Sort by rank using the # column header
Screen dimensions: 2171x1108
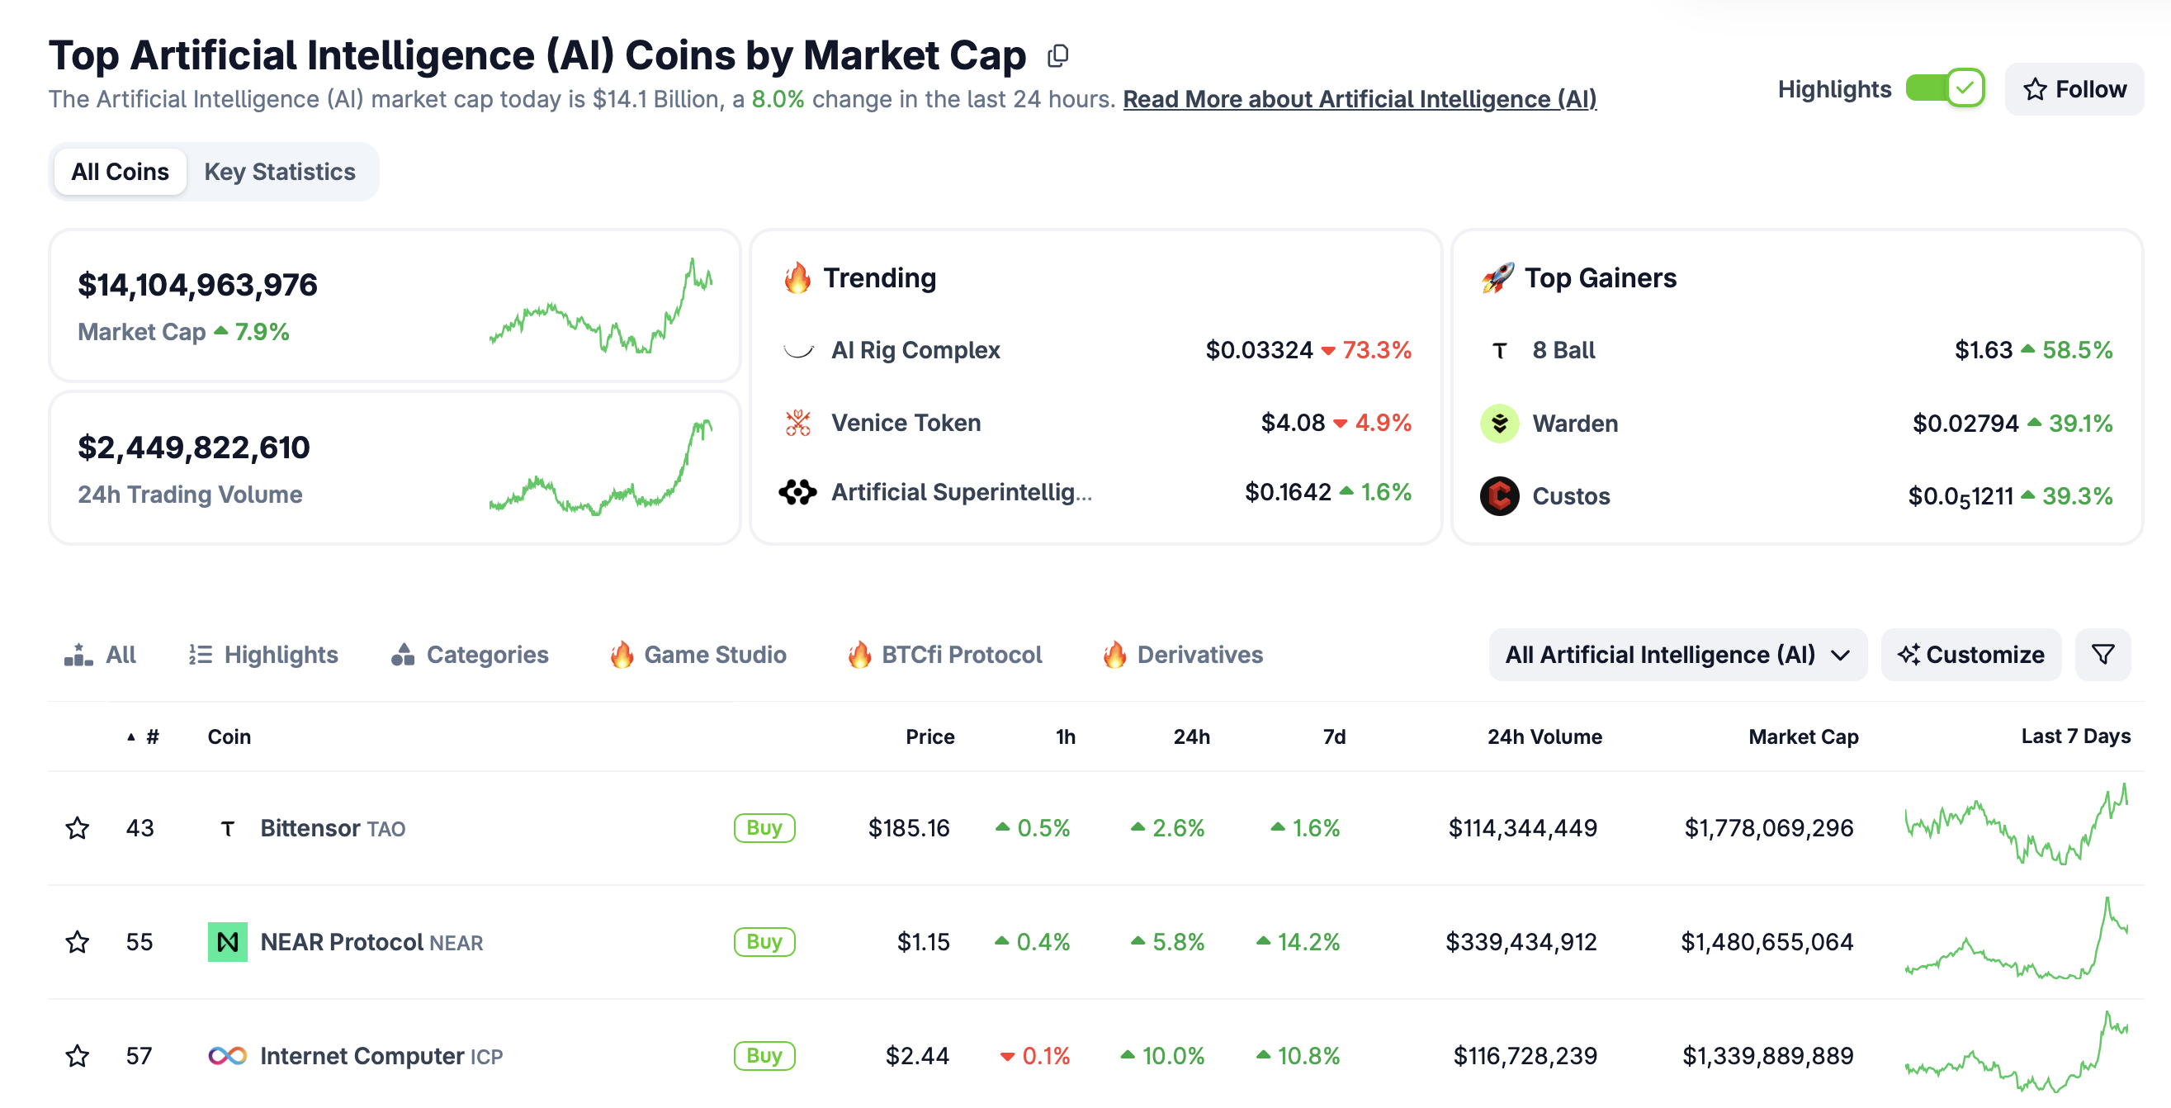[x=152, y=736]
